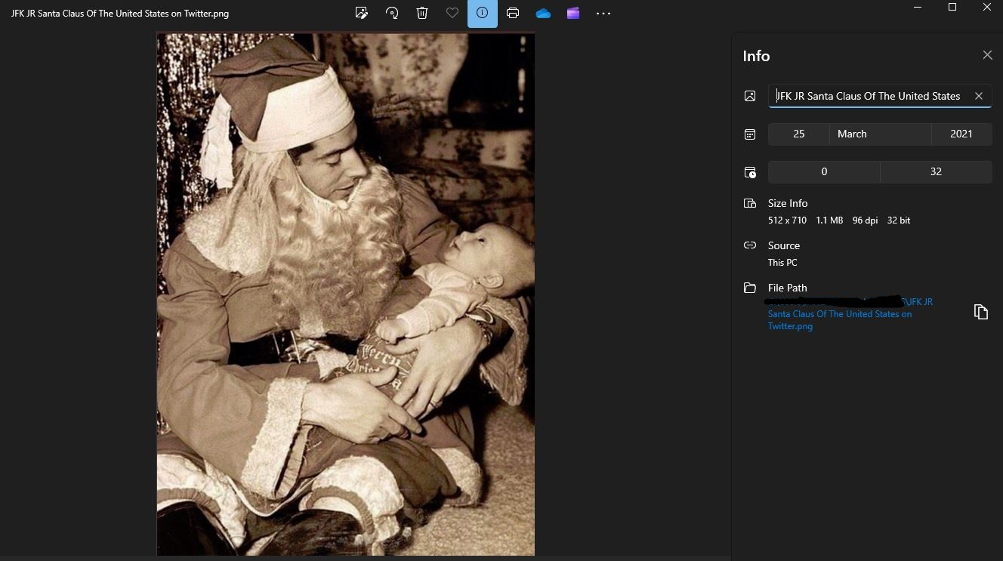Screen dimensions: 1003x561
Task: Open the OneDrive cloud icon
Action: point(543,13)
